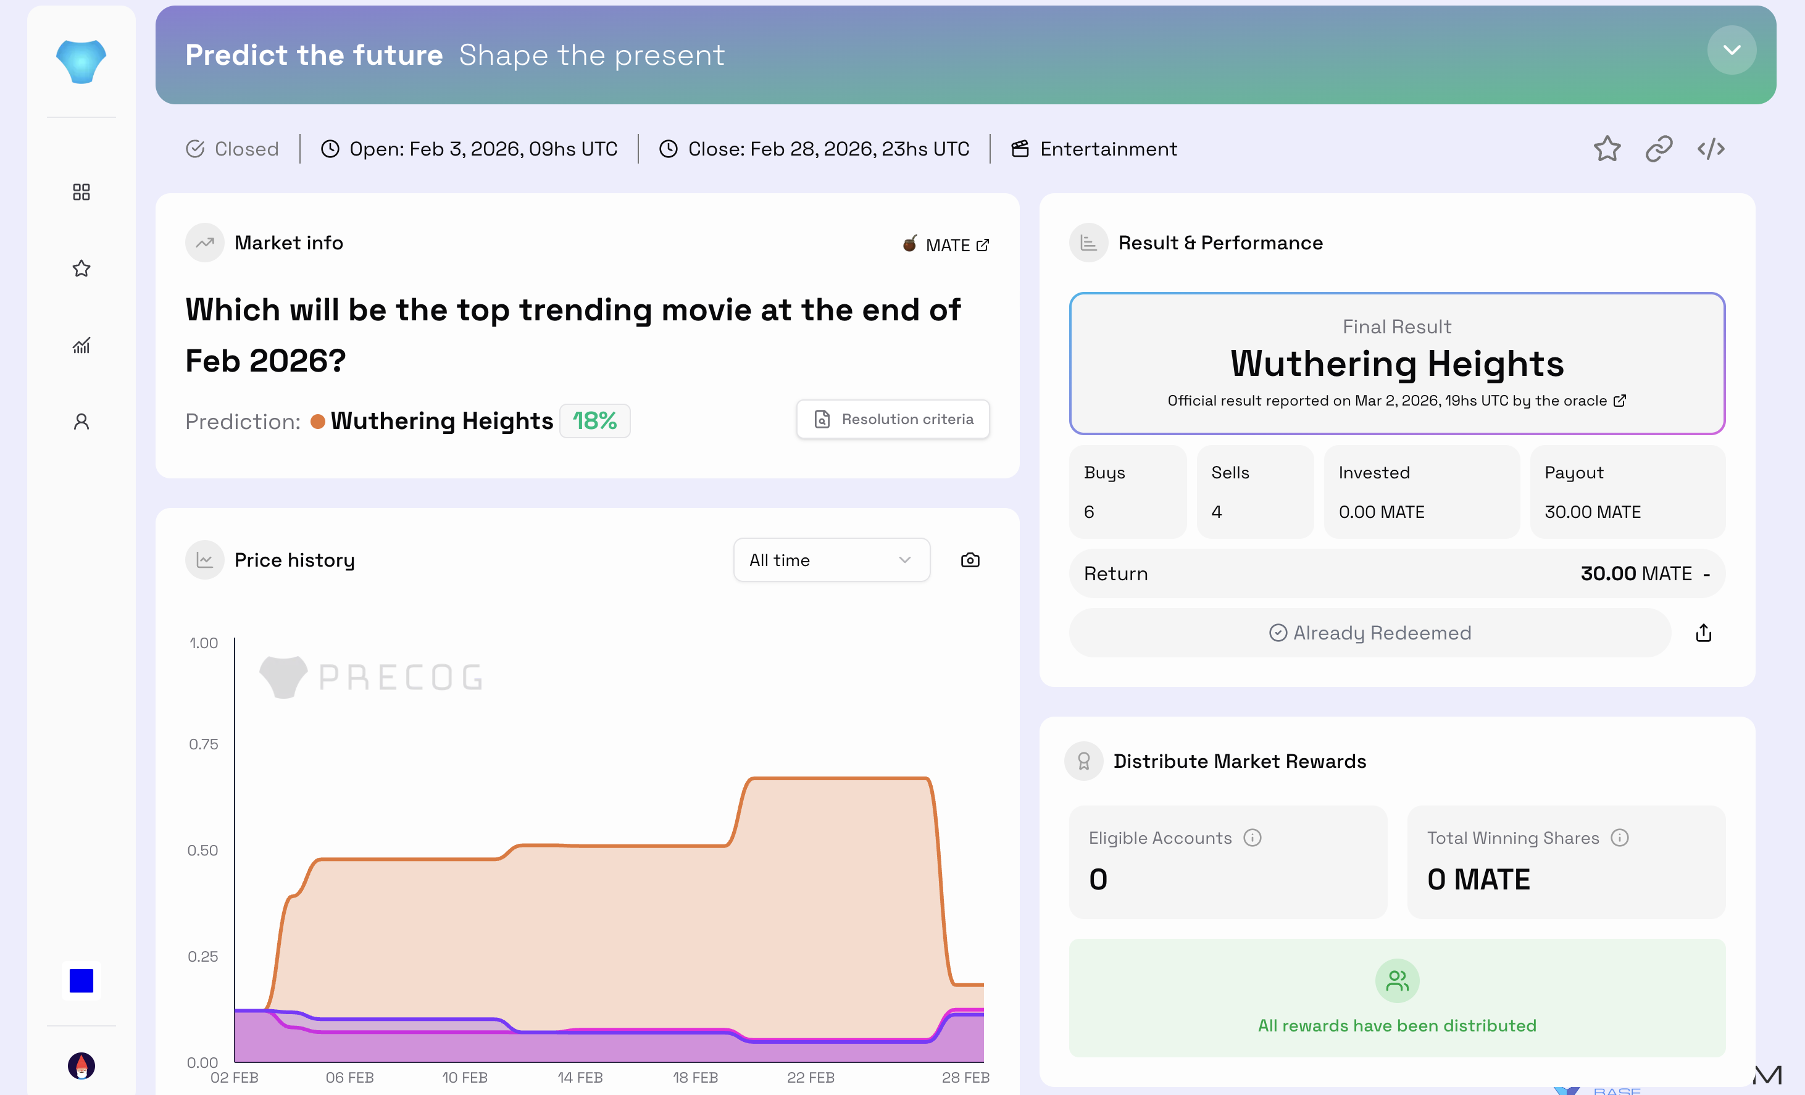The height and width of the screenshot is (1095, 1805).
Task: Open the profile person sidebar icon
Action: point(81,421)
